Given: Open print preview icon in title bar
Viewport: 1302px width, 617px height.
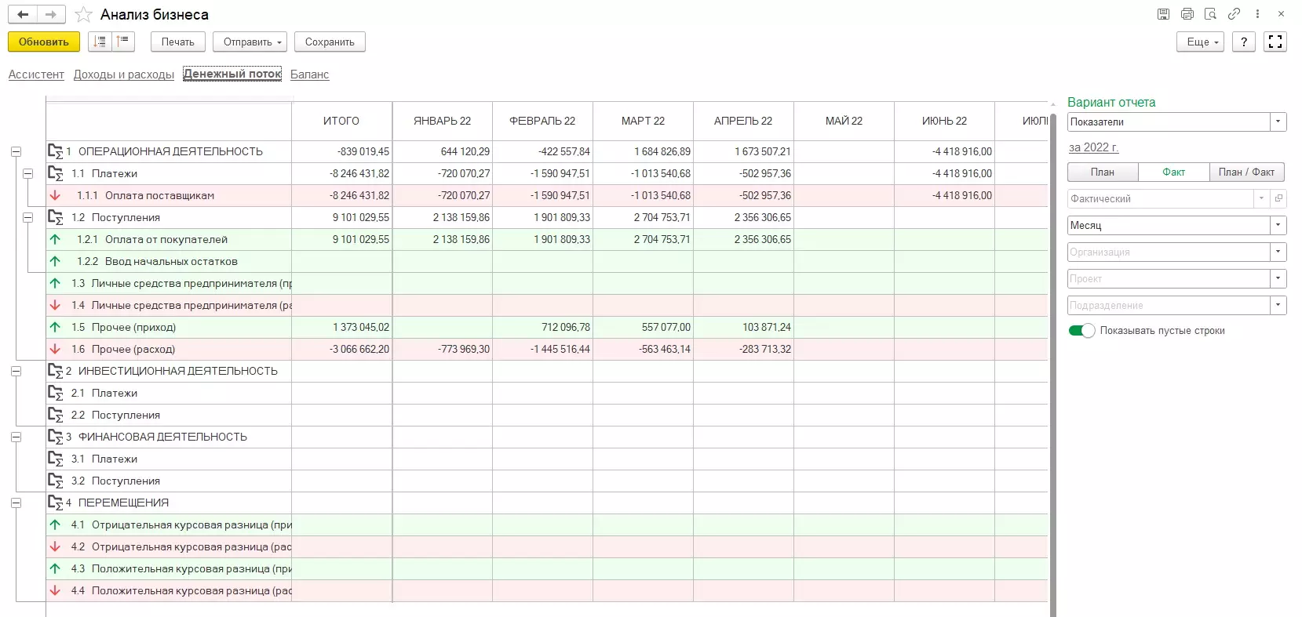Looking at the screenshot, I should 1210,14.
